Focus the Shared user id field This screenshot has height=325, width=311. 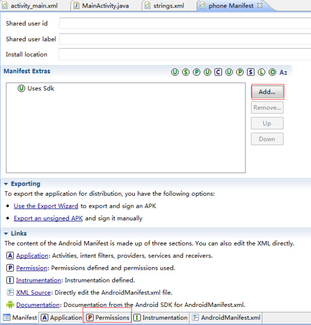pos(185,24)
